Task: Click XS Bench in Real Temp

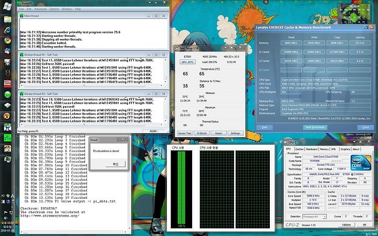Action: tap(202, 133)
